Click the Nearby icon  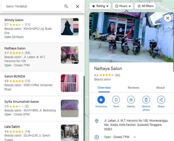(131, 100)
